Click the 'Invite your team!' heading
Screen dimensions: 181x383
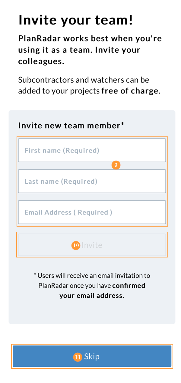pyautogui.click(x=76, y=20)
